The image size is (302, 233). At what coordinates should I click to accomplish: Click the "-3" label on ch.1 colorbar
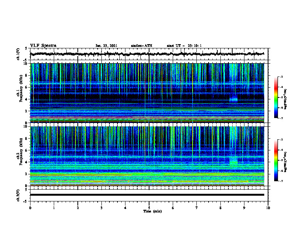click(x=281, y=77)
